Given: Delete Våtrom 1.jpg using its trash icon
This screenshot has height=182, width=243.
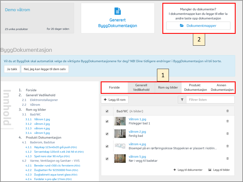Looking at the screenshot, I should click(227, 121).
